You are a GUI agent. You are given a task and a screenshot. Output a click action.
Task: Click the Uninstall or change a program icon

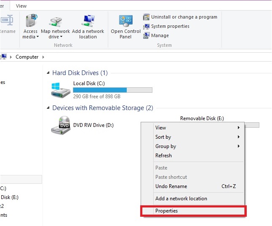click(x=147, y=17)
